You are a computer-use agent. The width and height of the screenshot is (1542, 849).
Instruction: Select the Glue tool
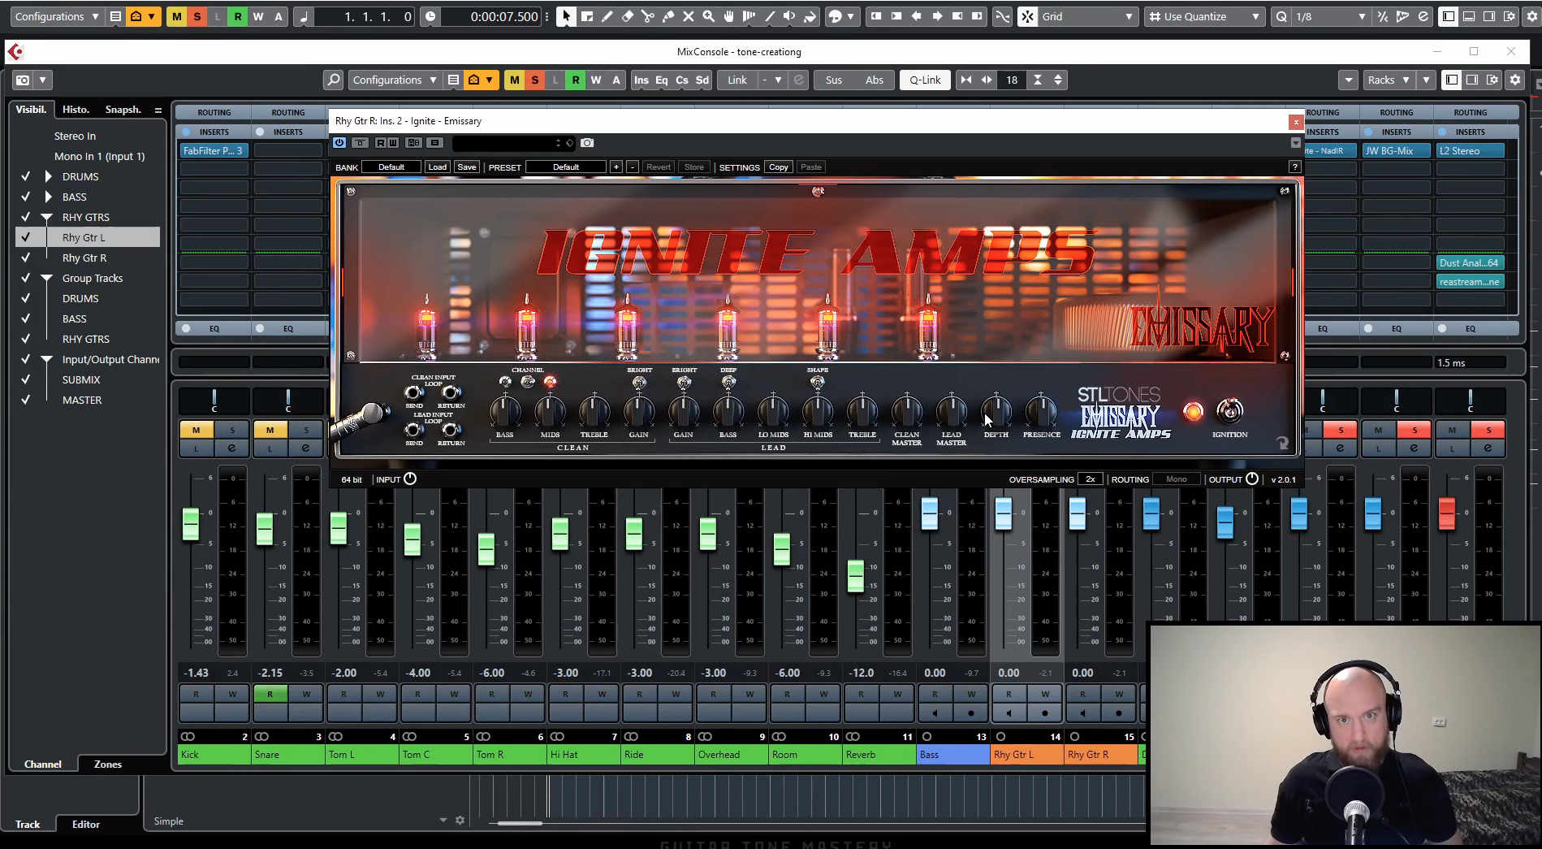tap(667, 16)
